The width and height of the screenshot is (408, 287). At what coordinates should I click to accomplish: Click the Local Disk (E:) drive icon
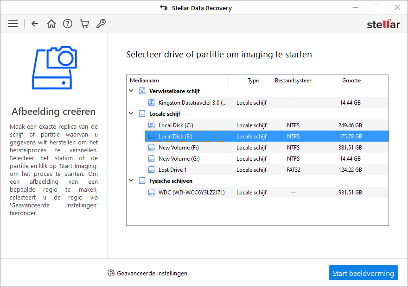[151, 136]
